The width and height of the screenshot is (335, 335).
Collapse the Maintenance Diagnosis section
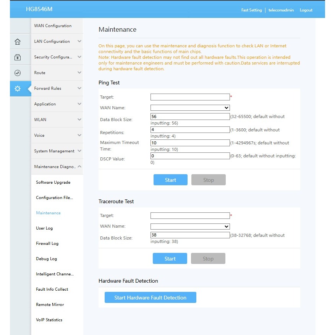tap(79, 167)
